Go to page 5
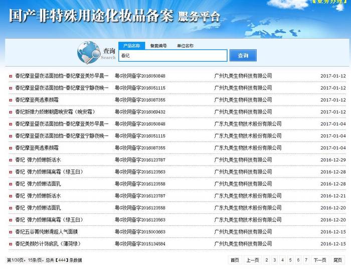 [x=290, y=260]
